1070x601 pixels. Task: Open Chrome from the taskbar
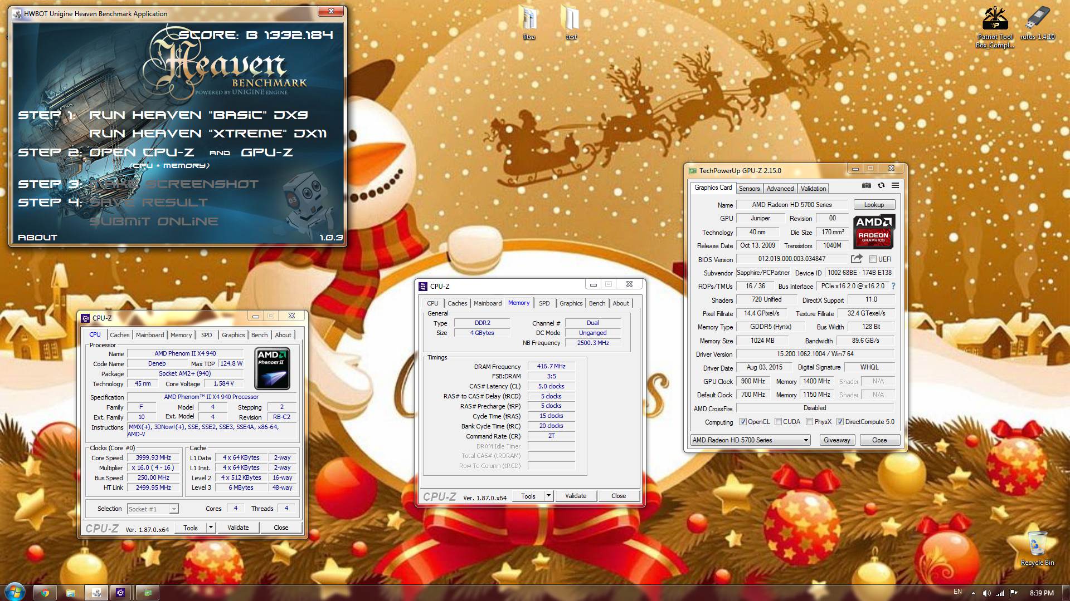click(45, 593)
